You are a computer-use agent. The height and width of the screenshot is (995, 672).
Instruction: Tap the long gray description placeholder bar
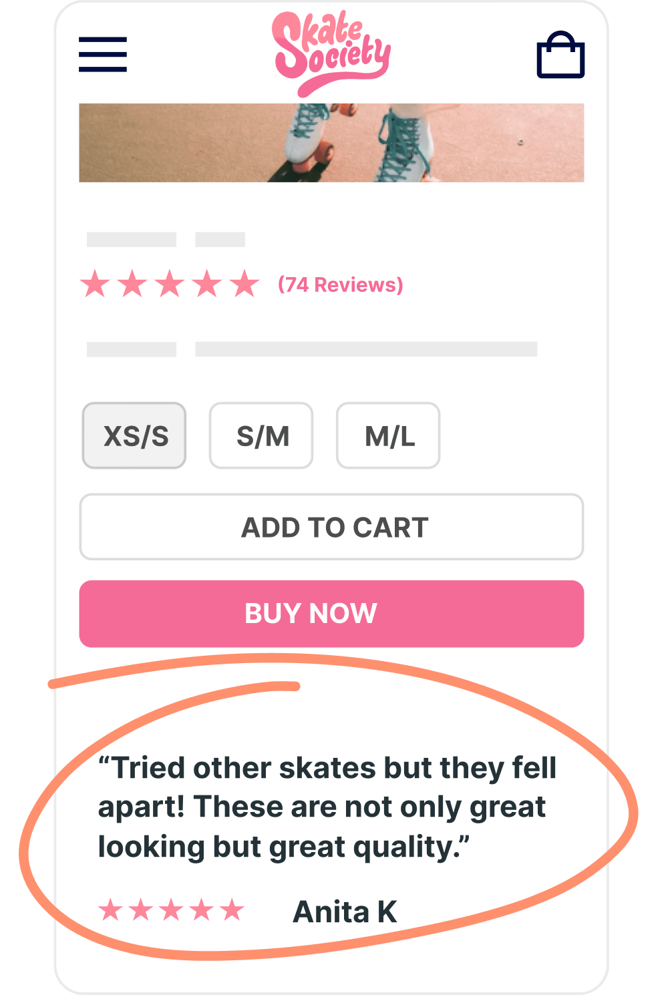pyautogui.click(x=366, y=349)
